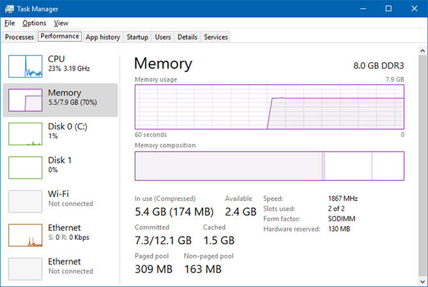Select the CPU usage graph thumbnail
Screen dimensions: 428x287
(x=25, y=66)
